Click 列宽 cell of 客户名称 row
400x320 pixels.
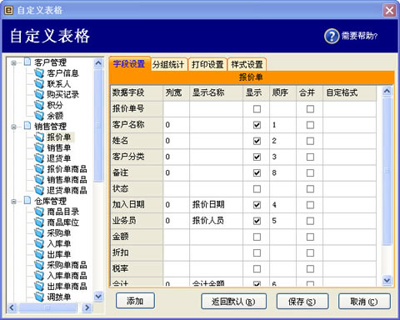[x=177, y=125]
